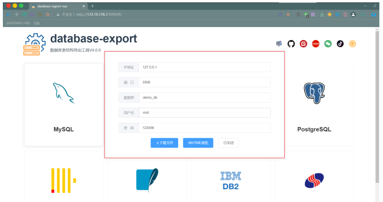Select the ClickHouse yellow bars card

[x=64, y=177]
